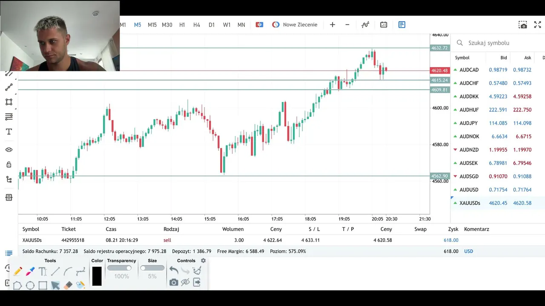Image resolution: width=545 pixels, height=306 pixels.
Task: Open the object tree icon
Action: 9,179
